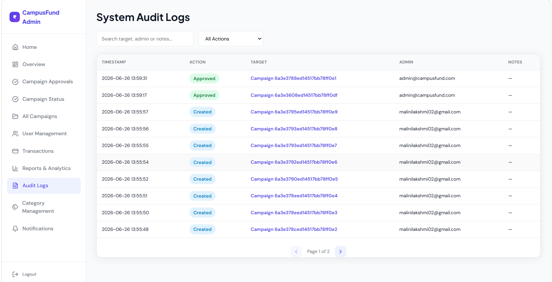552x282 pixels.
Task: Click the Overview grid icon
Action: tap(15, 64)
